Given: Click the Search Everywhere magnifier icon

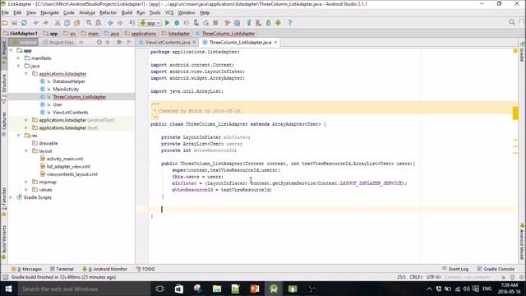Looking at the screenshot, I should point(511,22).
